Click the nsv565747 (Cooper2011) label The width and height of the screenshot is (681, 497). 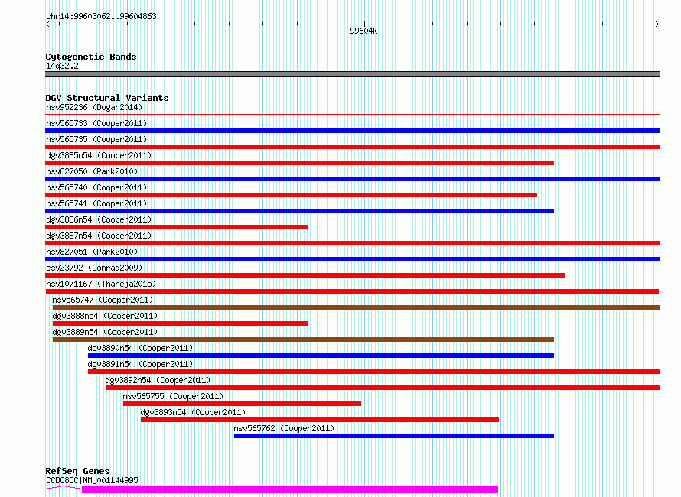pos(103,300)
